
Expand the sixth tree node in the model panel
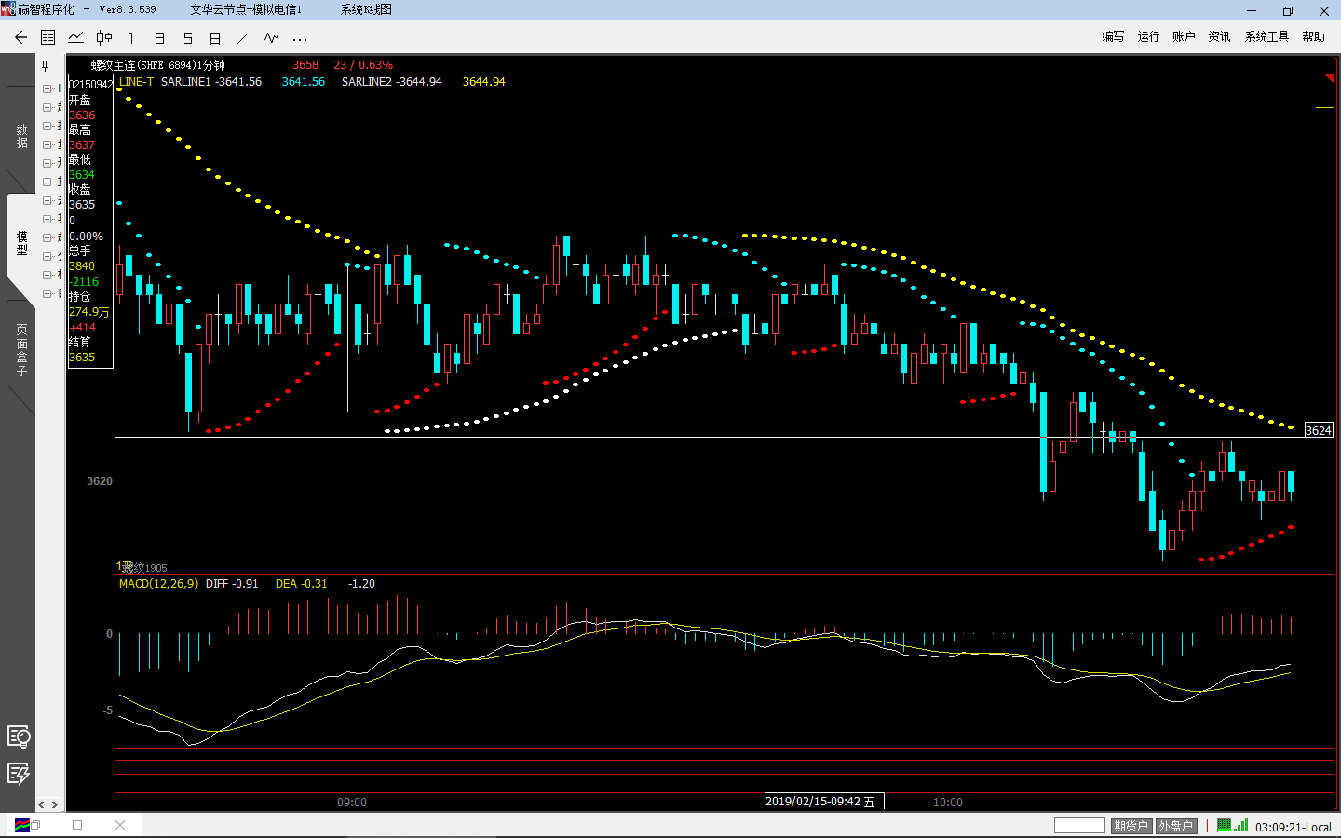pos(47,182)
